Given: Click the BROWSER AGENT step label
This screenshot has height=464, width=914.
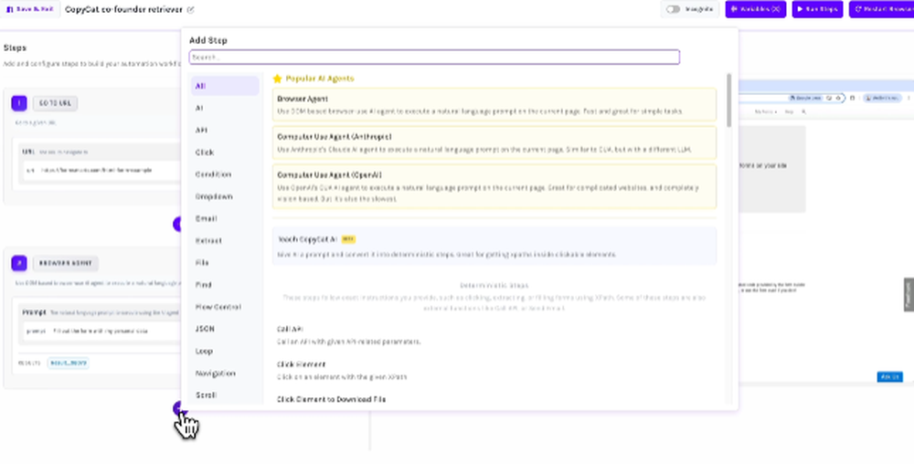Looking at the screenshot, I should coord(65,263).
